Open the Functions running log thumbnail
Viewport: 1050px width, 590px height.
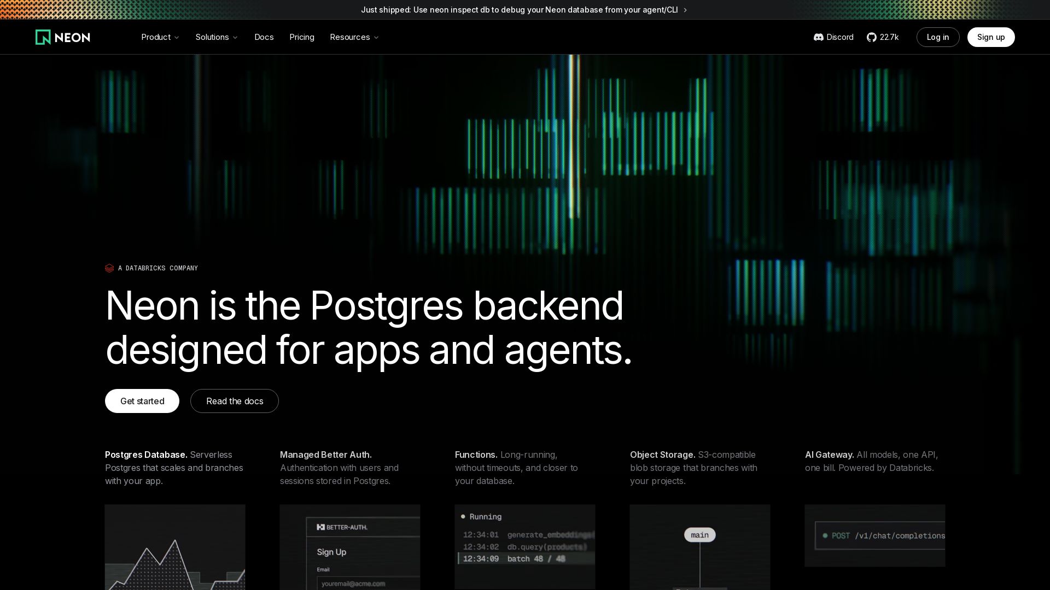point(525,547)
